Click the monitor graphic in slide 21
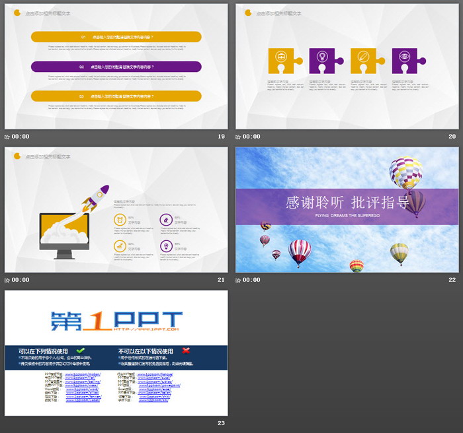This screenshot has height=433, width=463. 63,232
